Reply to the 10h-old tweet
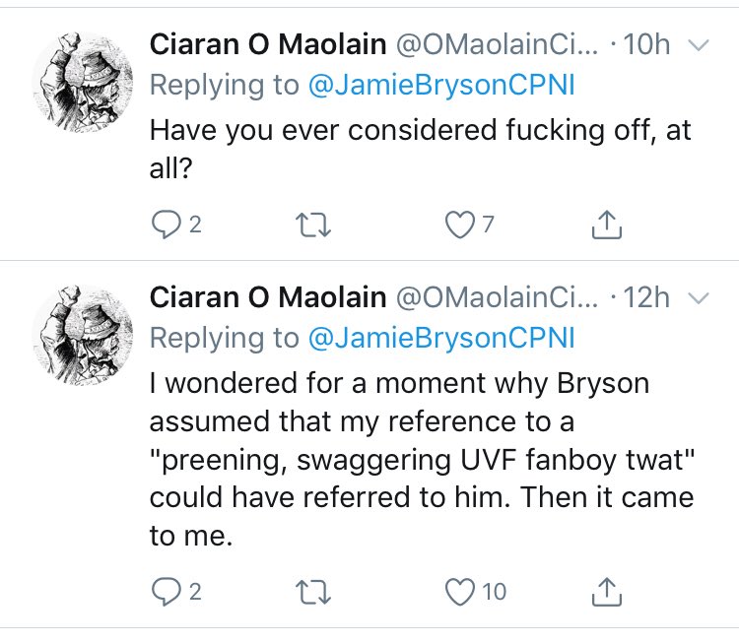The image size is (739, 643). [x=163, y=225]
